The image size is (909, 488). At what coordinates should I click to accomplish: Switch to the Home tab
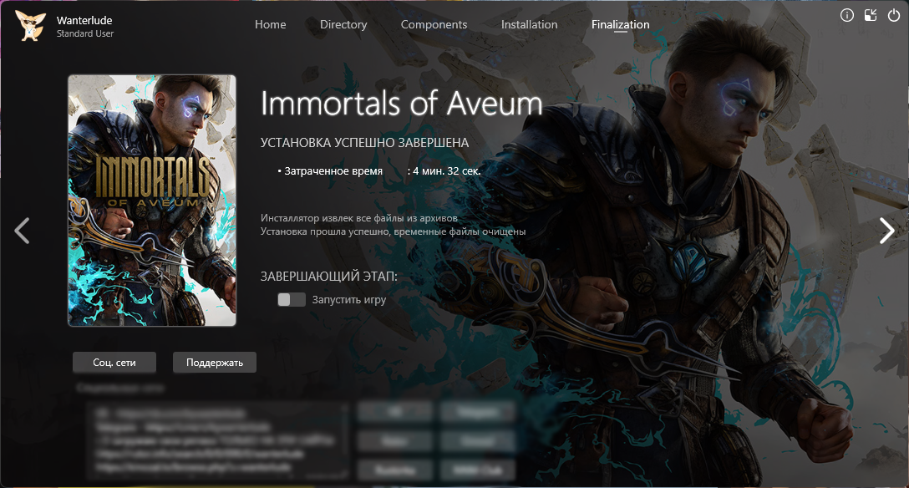point(270,24)
